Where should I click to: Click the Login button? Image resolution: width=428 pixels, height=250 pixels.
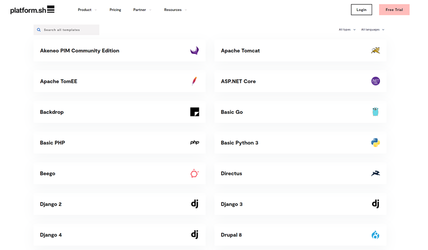coord(361,9)
